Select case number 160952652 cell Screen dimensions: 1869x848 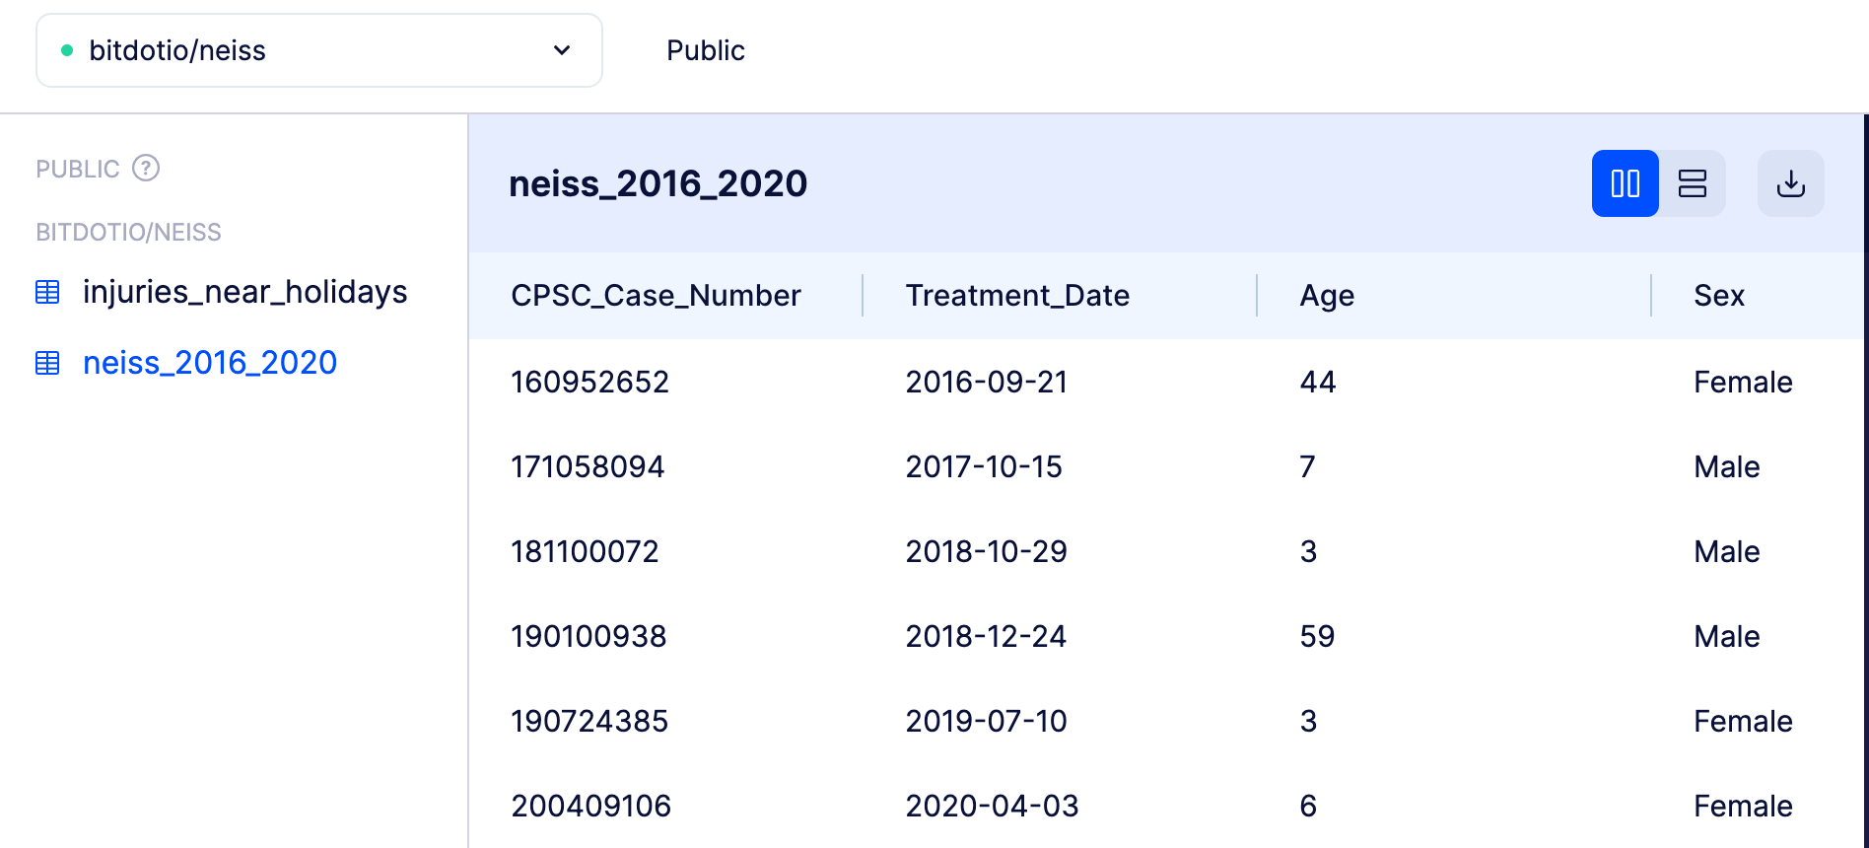point(589,382)
